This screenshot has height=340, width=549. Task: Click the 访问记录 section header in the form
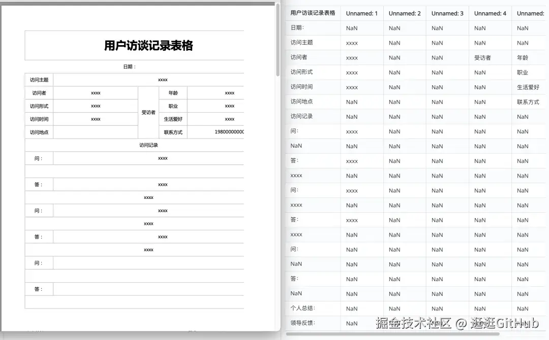tap(148, 145)
